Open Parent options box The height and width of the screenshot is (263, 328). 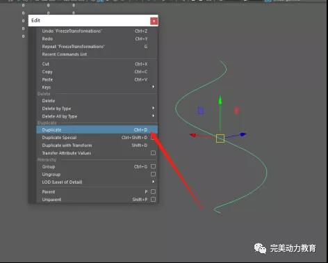(x=153, y=191)
